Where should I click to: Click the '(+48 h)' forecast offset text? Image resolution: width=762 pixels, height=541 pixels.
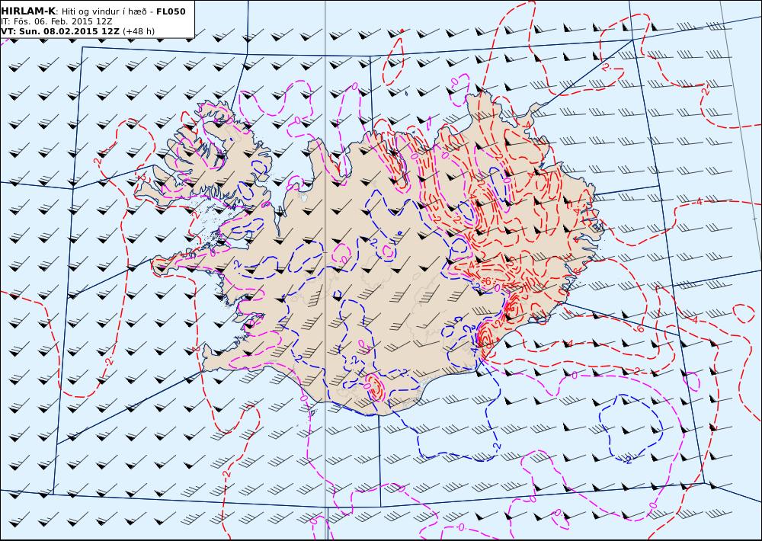pyautogui.click(x=139, y=31)
